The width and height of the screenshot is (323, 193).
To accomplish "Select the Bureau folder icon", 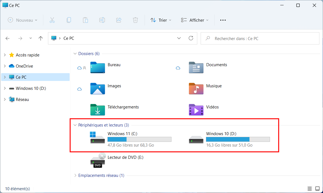I will 98,68.
